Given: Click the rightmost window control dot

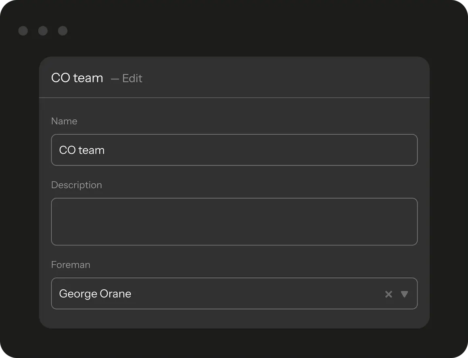Looking at the screenshot, I should click(x=63, y=31).
